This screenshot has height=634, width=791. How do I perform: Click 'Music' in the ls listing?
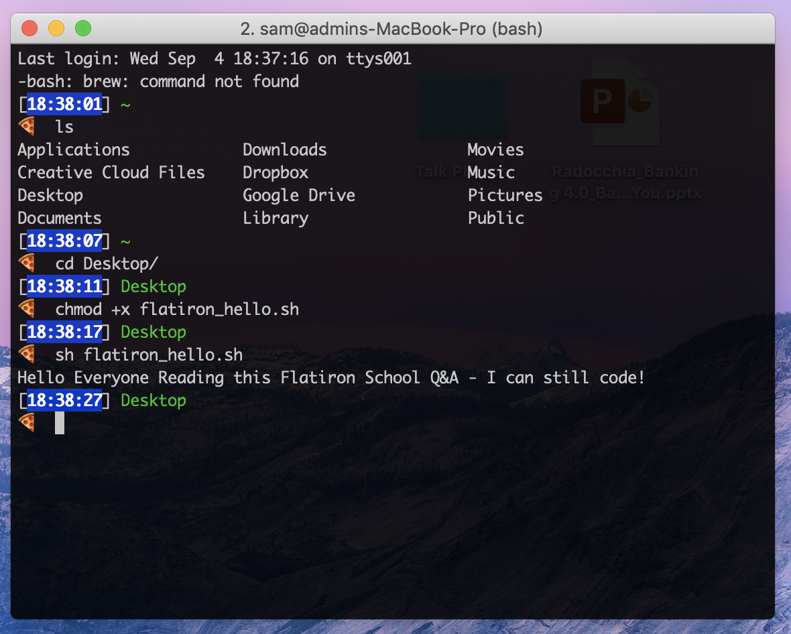pos(491,172)
